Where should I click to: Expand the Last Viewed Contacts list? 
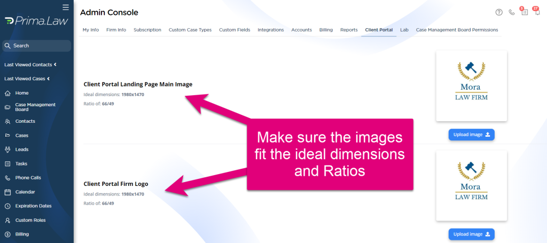click(30, 65)
